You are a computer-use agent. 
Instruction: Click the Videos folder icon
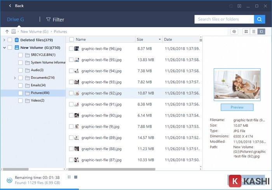[x=28, y=101]
